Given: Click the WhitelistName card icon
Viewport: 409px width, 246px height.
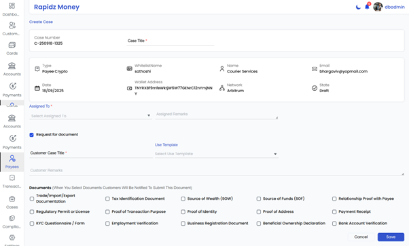Looking at the screenshot, I should pos(129,68).
